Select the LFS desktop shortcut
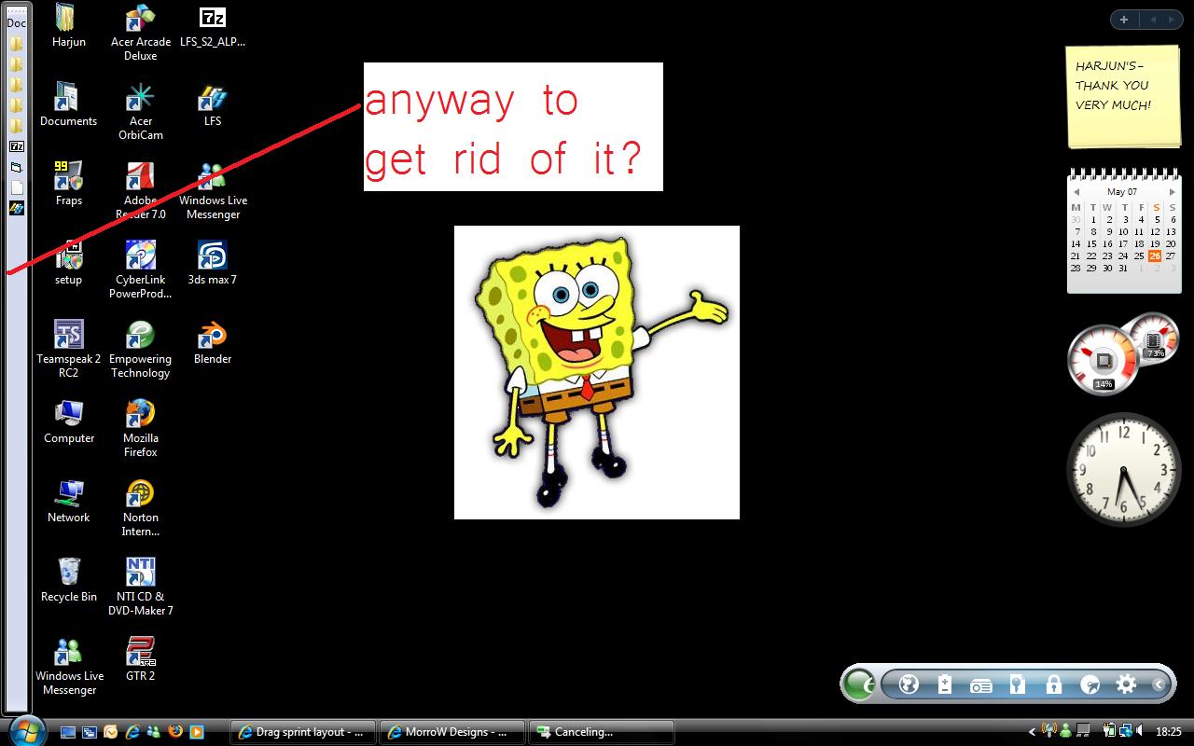Screen dimensions: 1194x746 point(213,104)
